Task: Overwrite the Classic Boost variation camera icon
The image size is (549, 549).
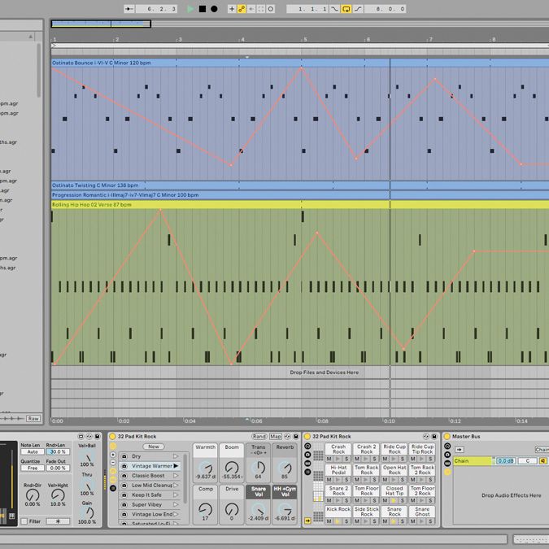Action: click(x=124, y=476)
